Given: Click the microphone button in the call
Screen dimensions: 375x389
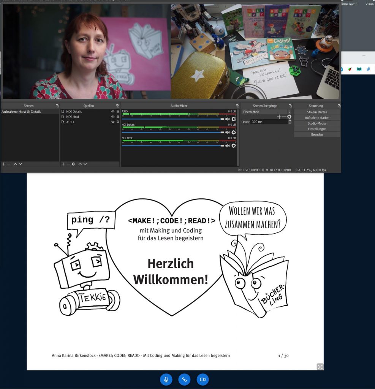Looking at the screenshot, I should coord(166,380).
